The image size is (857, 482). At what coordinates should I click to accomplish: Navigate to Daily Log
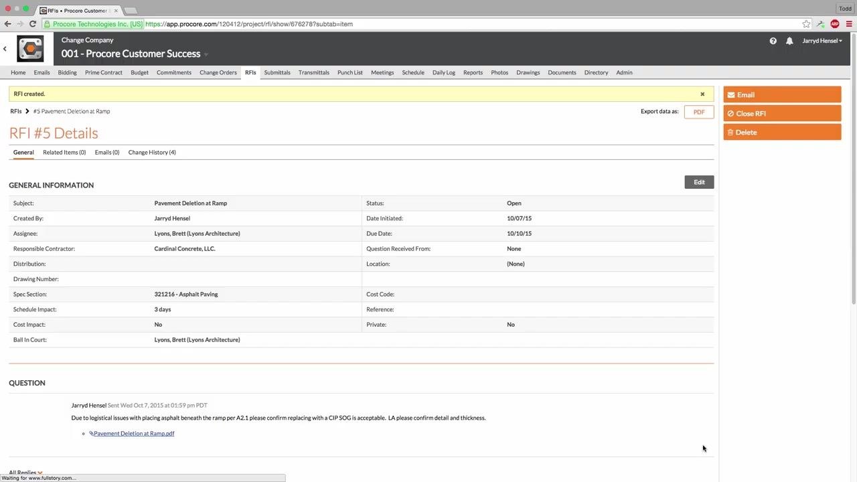[x=444, y=72]
